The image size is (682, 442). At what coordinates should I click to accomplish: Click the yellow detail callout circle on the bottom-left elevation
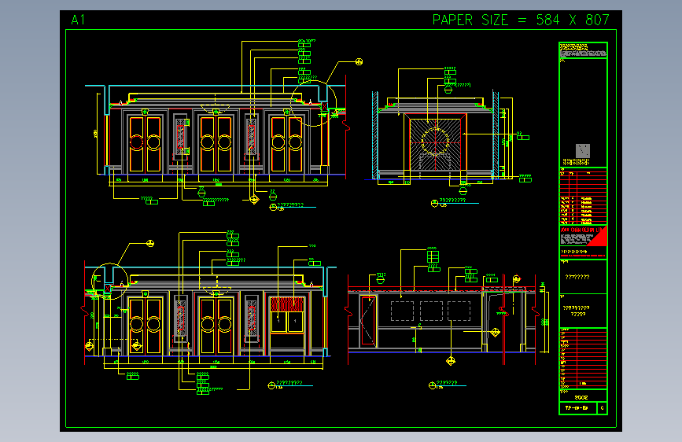pos(109,282)
